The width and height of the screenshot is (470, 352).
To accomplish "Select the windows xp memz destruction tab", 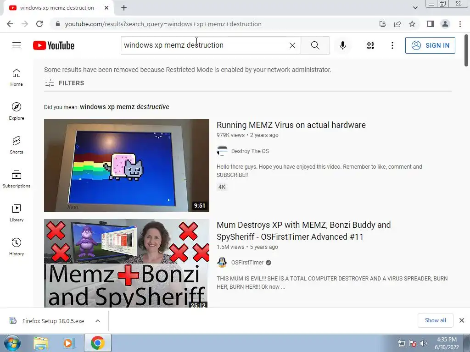I will 59,8.
